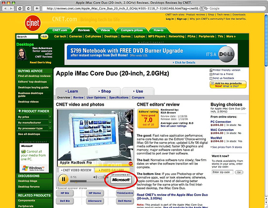The height and width of the screenshot is (208, 268).
Task: Reload the page with the refresh icon
Action: tap(28, 9)
